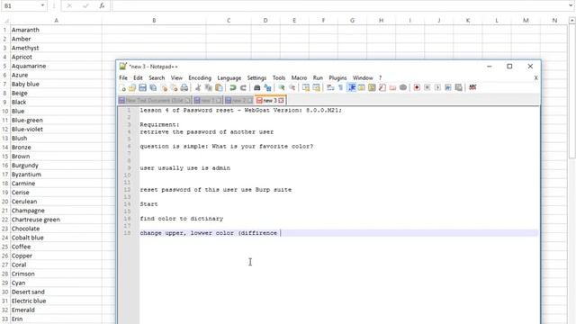Click line 9 text 'user usually use is admin'
Screen dimensions: 576x324
[x=184, y=168]
